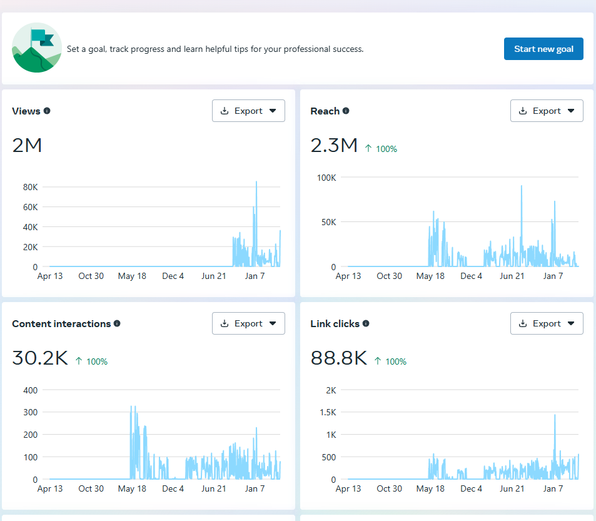Image resolution: width=596 pixels, height=521 pixels.
Task: Open the Reach info tooltip icon
Action: (x=346, y=111)
